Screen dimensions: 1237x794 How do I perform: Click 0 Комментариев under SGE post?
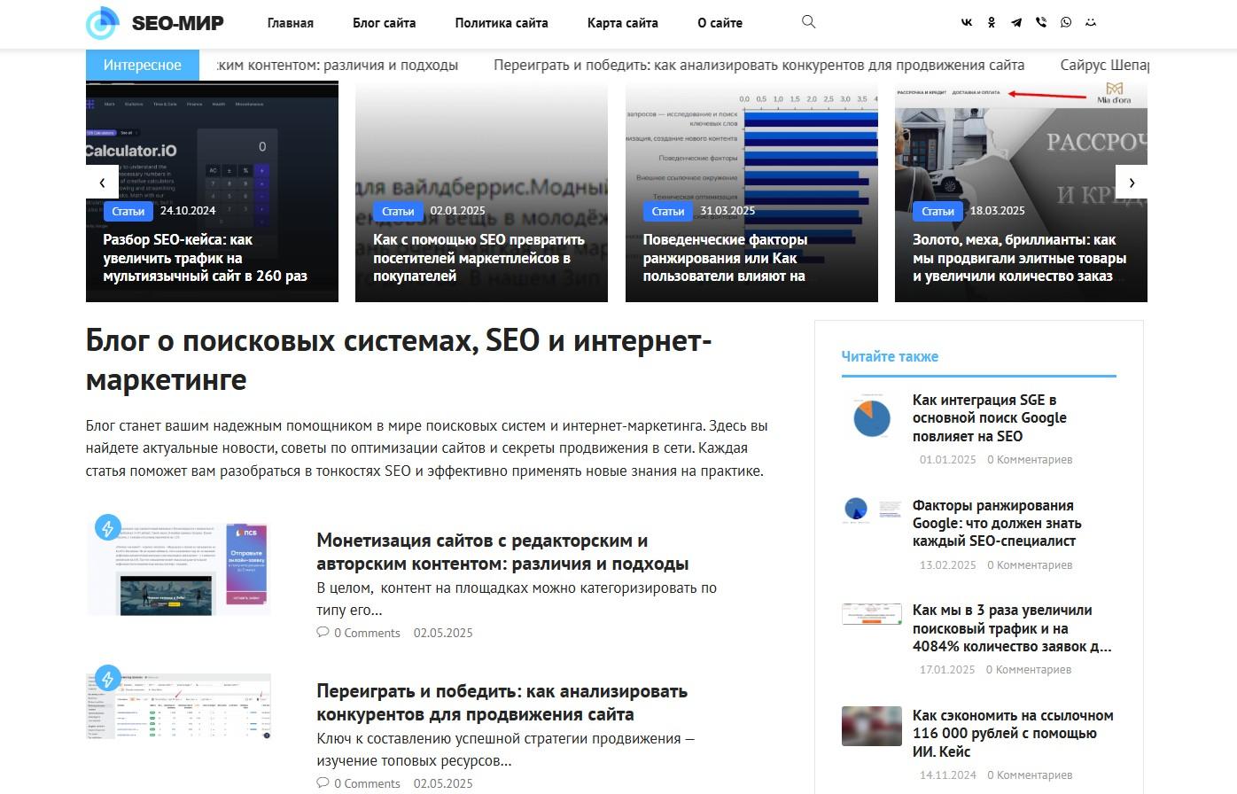pyautogui.click(x=1030, y=459)
